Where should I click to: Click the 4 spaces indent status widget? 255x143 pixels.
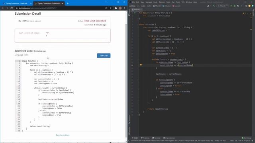pyautogui.click(x=247, y=141)
